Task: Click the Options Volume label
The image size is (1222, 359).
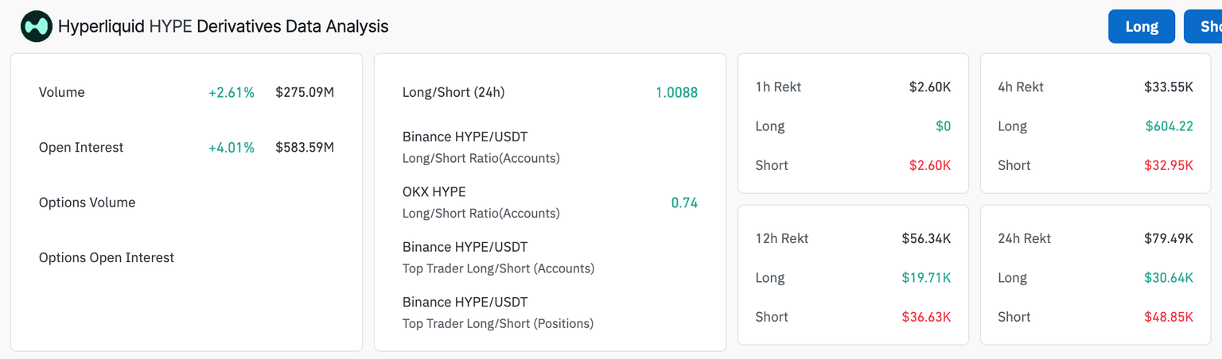Action: click(x=87, y=203)
